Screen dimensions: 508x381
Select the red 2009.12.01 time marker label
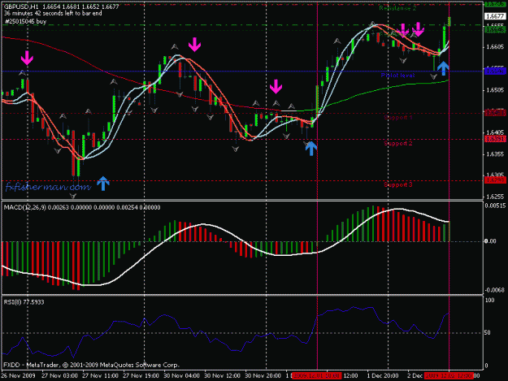point(316,376)
